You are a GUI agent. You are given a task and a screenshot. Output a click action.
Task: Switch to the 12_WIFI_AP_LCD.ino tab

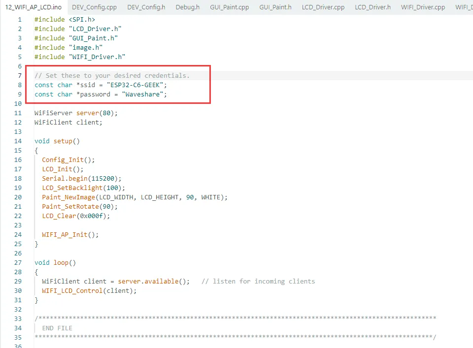[x=34, y=7]
